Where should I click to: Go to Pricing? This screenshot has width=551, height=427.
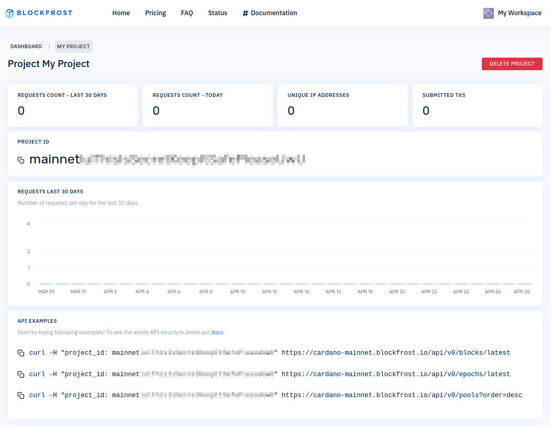pos(155,13)
